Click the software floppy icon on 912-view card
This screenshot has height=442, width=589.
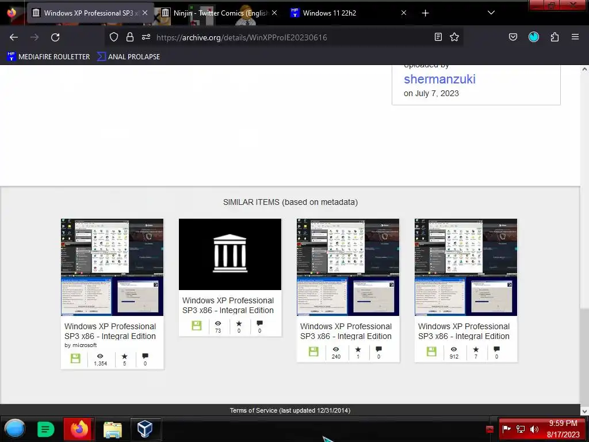[x=431, y=352]
